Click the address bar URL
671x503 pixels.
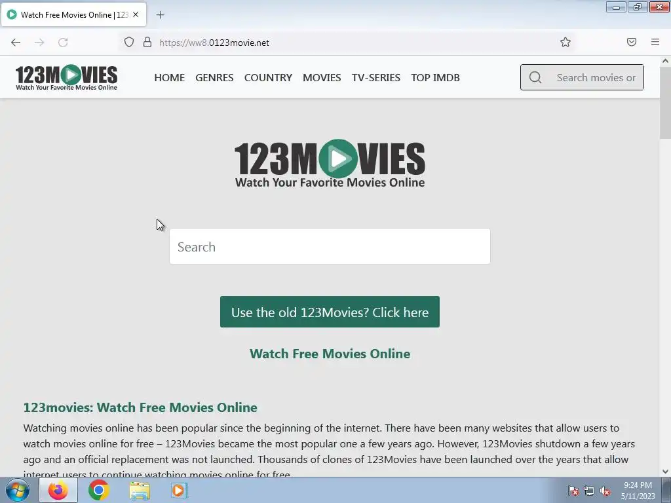(214, 43)
